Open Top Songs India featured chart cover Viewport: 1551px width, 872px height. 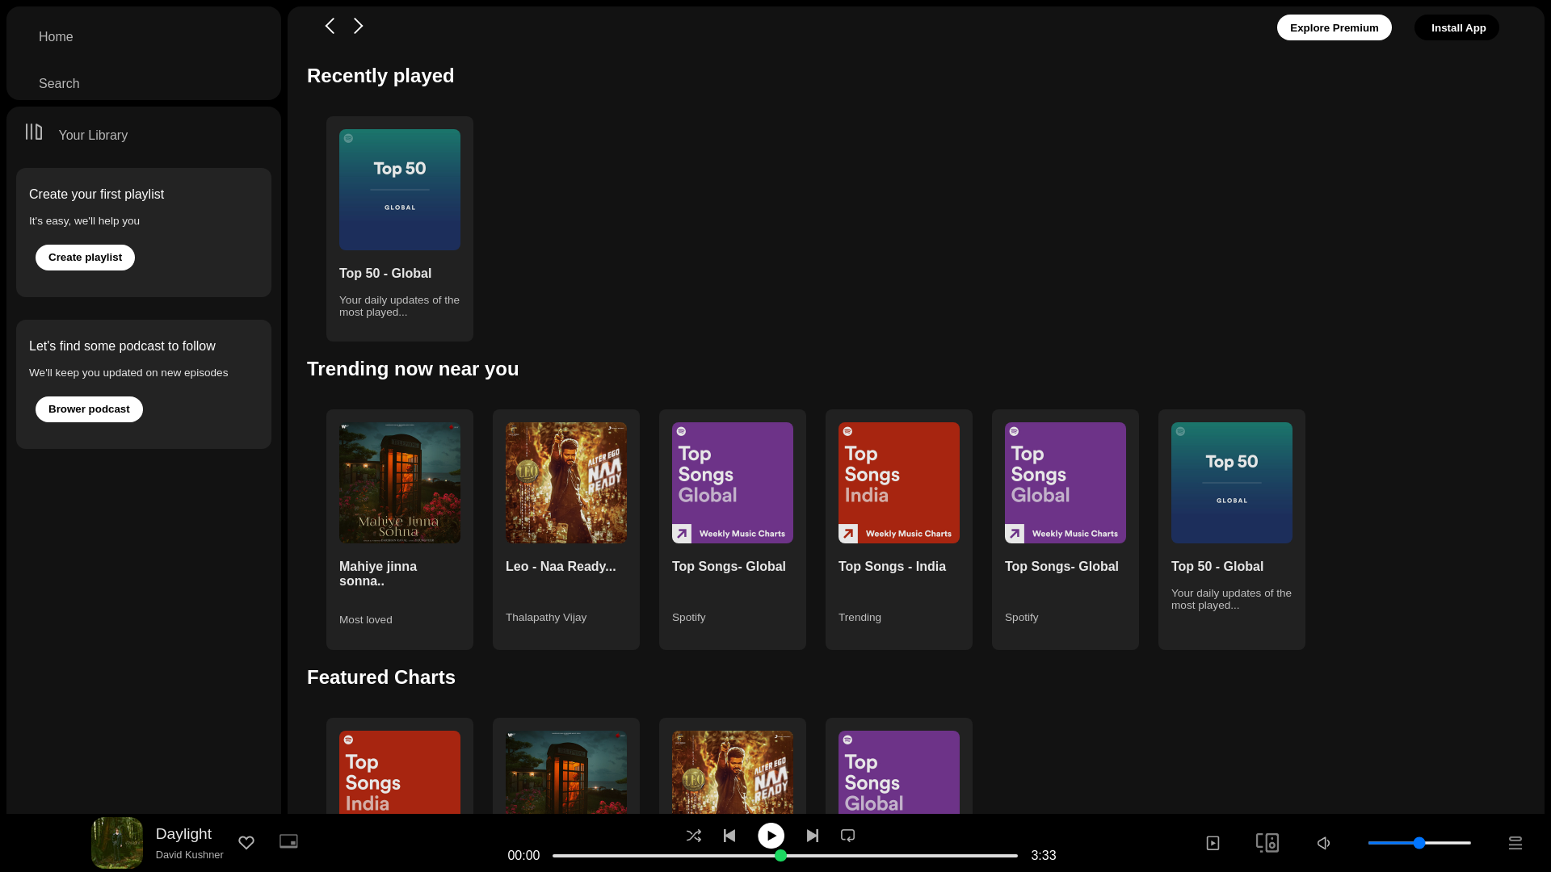click(400, 773)
